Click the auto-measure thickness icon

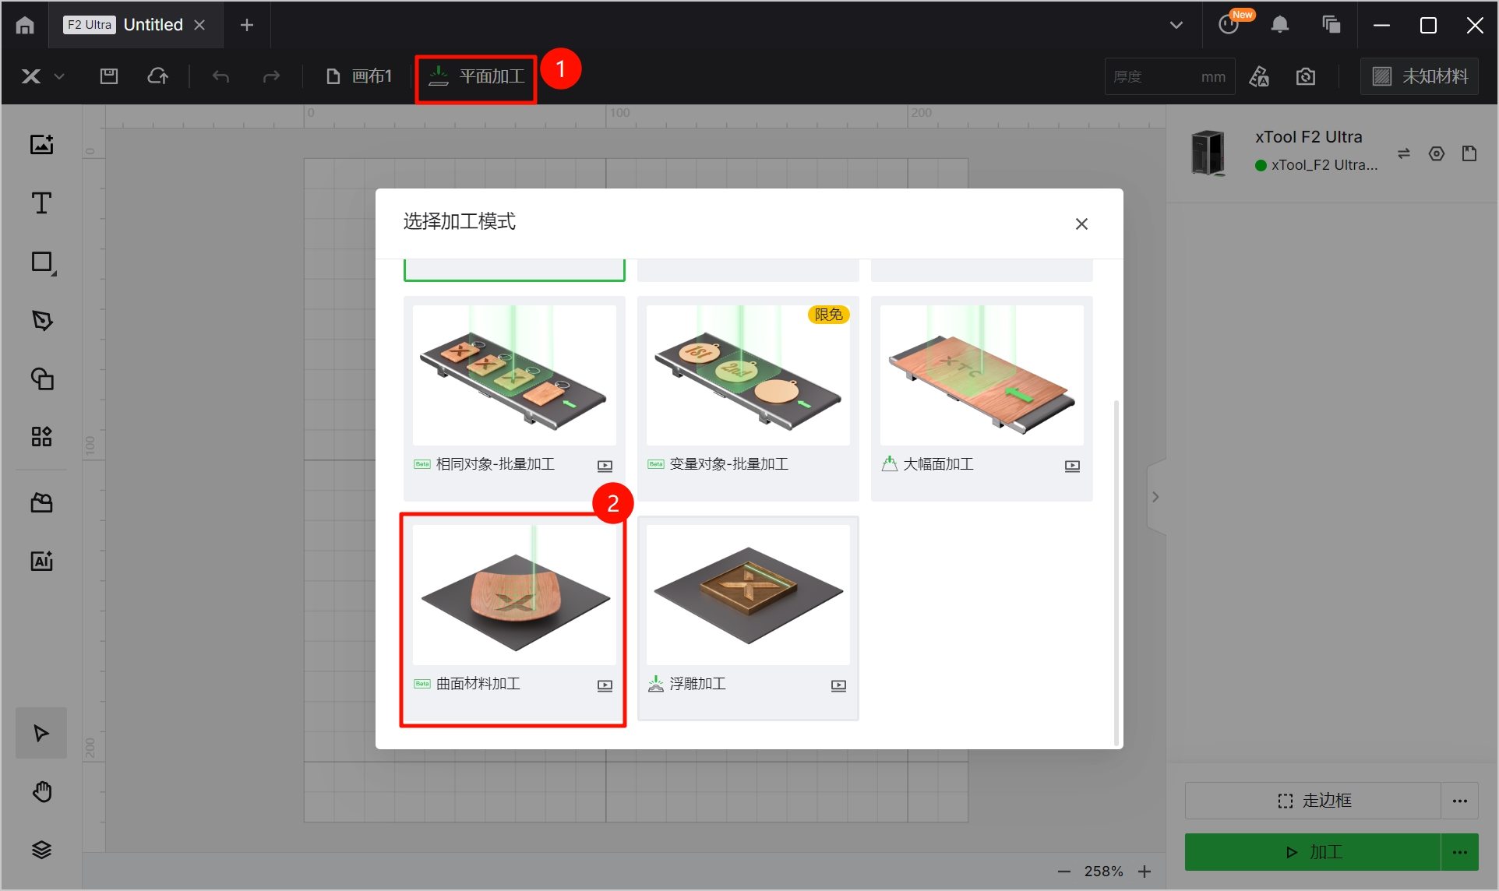click(1259, 76)
